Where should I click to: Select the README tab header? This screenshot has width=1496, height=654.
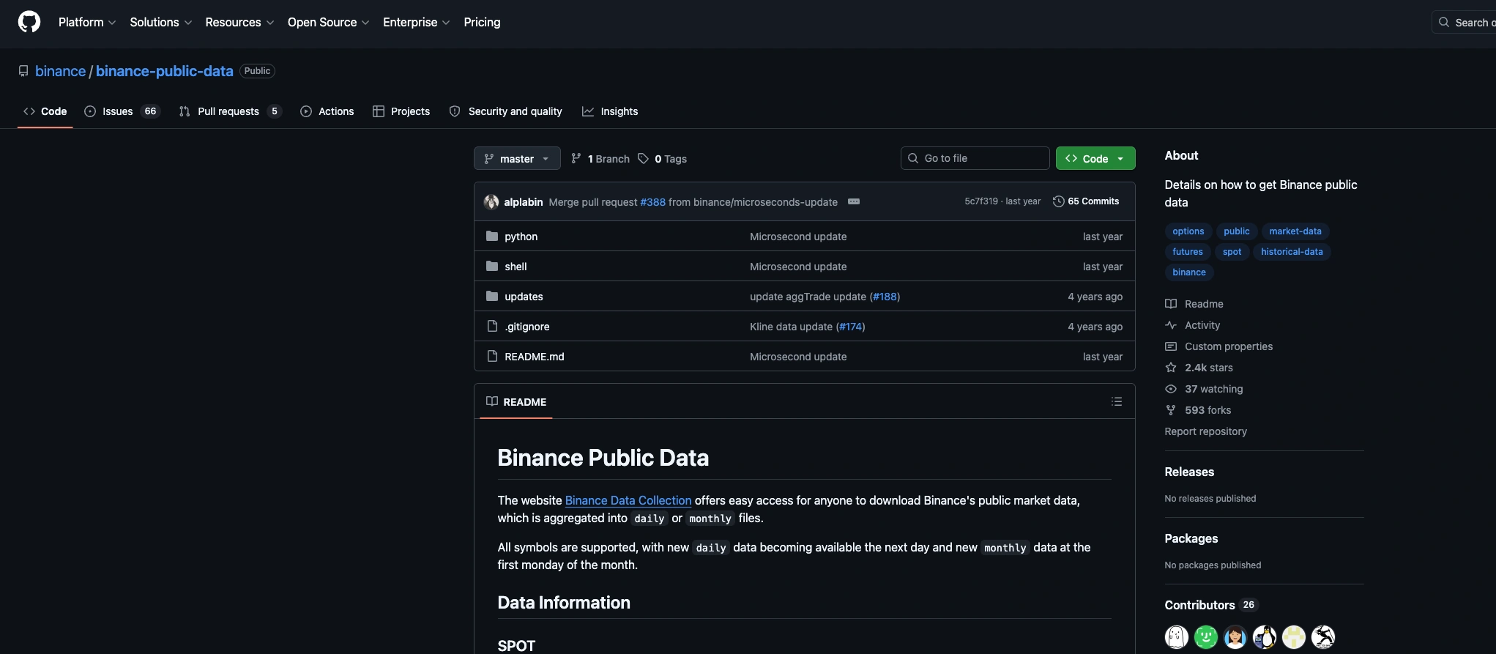[516, 401]
